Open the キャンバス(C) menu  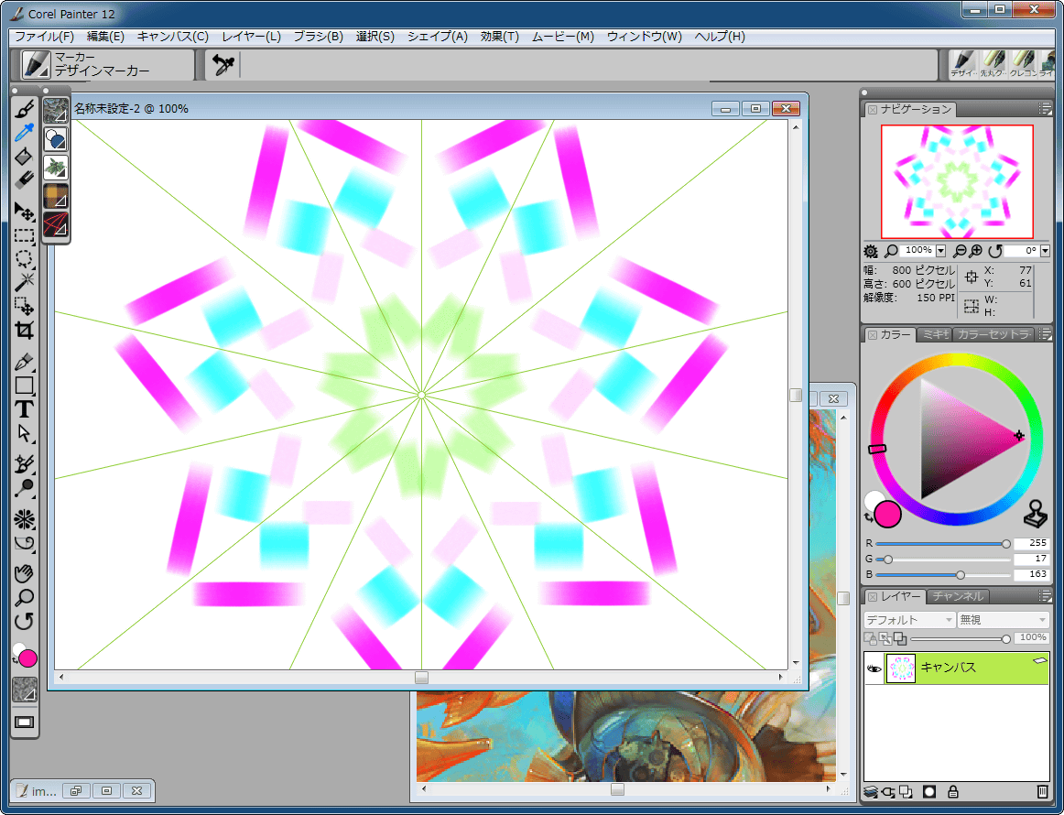(172, 37)
